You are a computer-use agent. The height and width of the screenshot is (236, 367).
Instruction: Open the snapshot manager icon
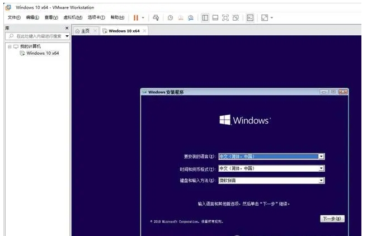[x=191, y=17]
